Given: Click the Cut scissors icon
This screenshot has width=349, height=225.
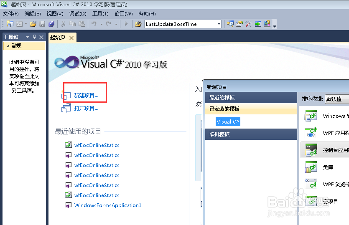Looking at the screenshot, I should point(64,24).
